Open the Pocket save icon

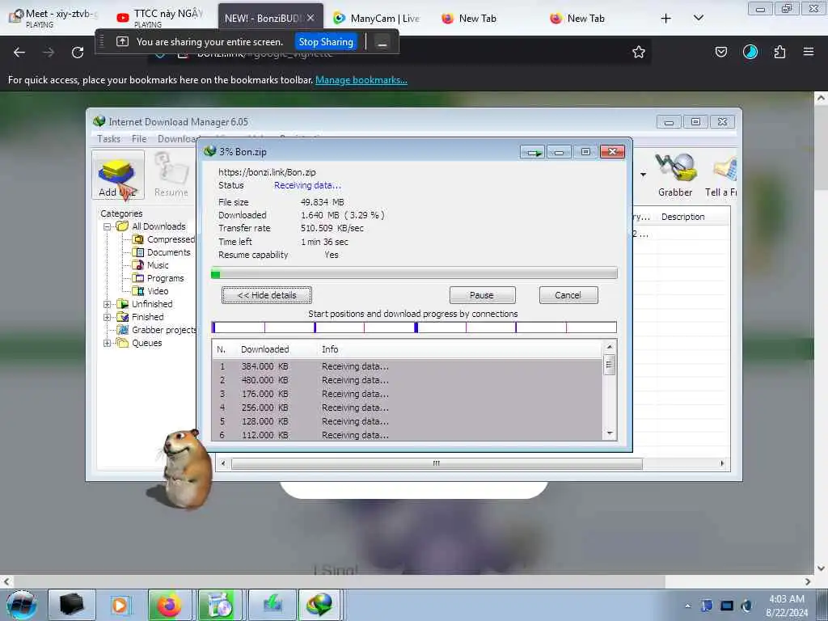pos(720,52)
